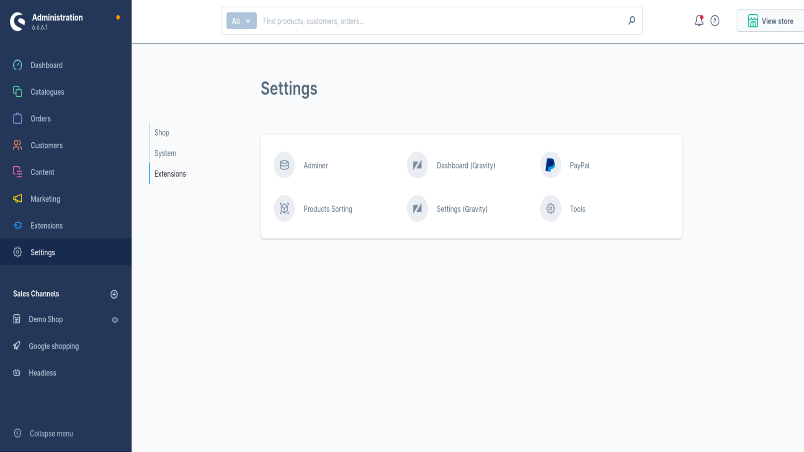Click the Headless basket icon
The image size is (804, 452).
(x=17, y=372)
